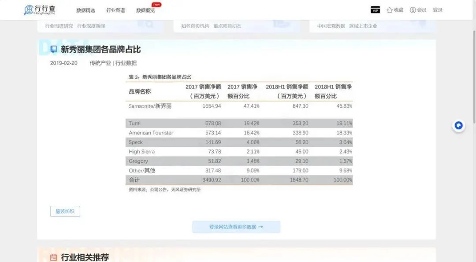Click the 行业相关推荐 heading
This screenshot has height=262, width=476.
(85, 258)
